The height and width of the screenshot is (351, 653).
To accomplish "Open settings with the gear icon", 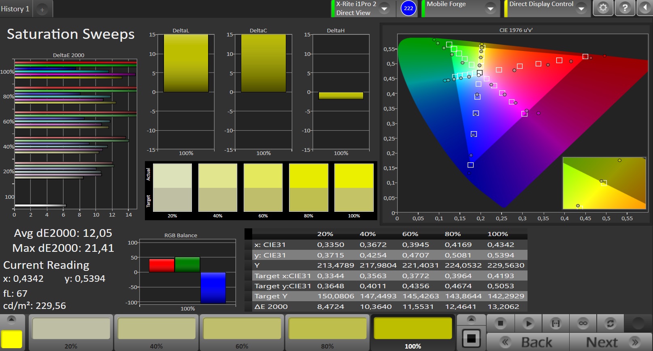I will (603, 8).
